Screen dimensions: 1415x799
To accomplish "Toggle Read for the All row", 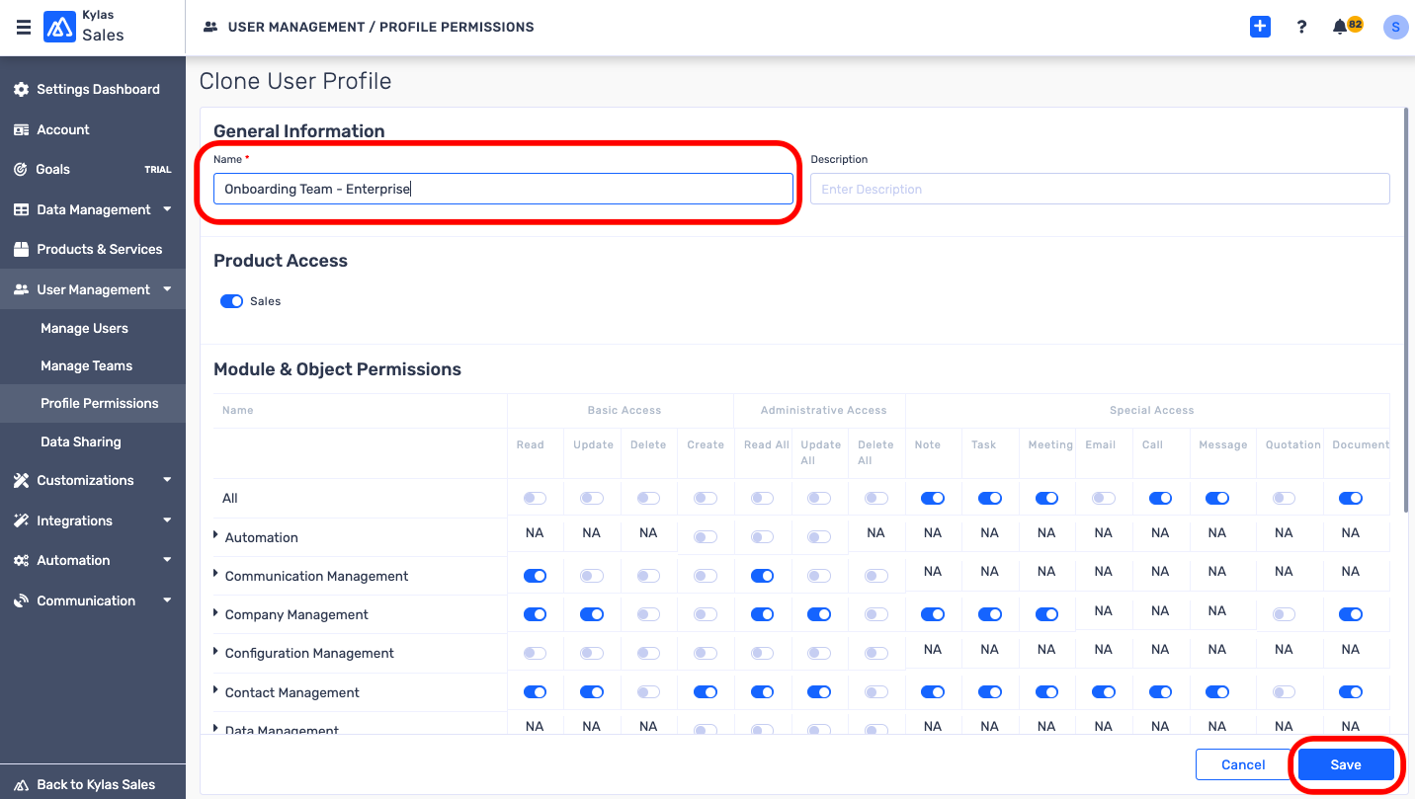I will 535,499.
